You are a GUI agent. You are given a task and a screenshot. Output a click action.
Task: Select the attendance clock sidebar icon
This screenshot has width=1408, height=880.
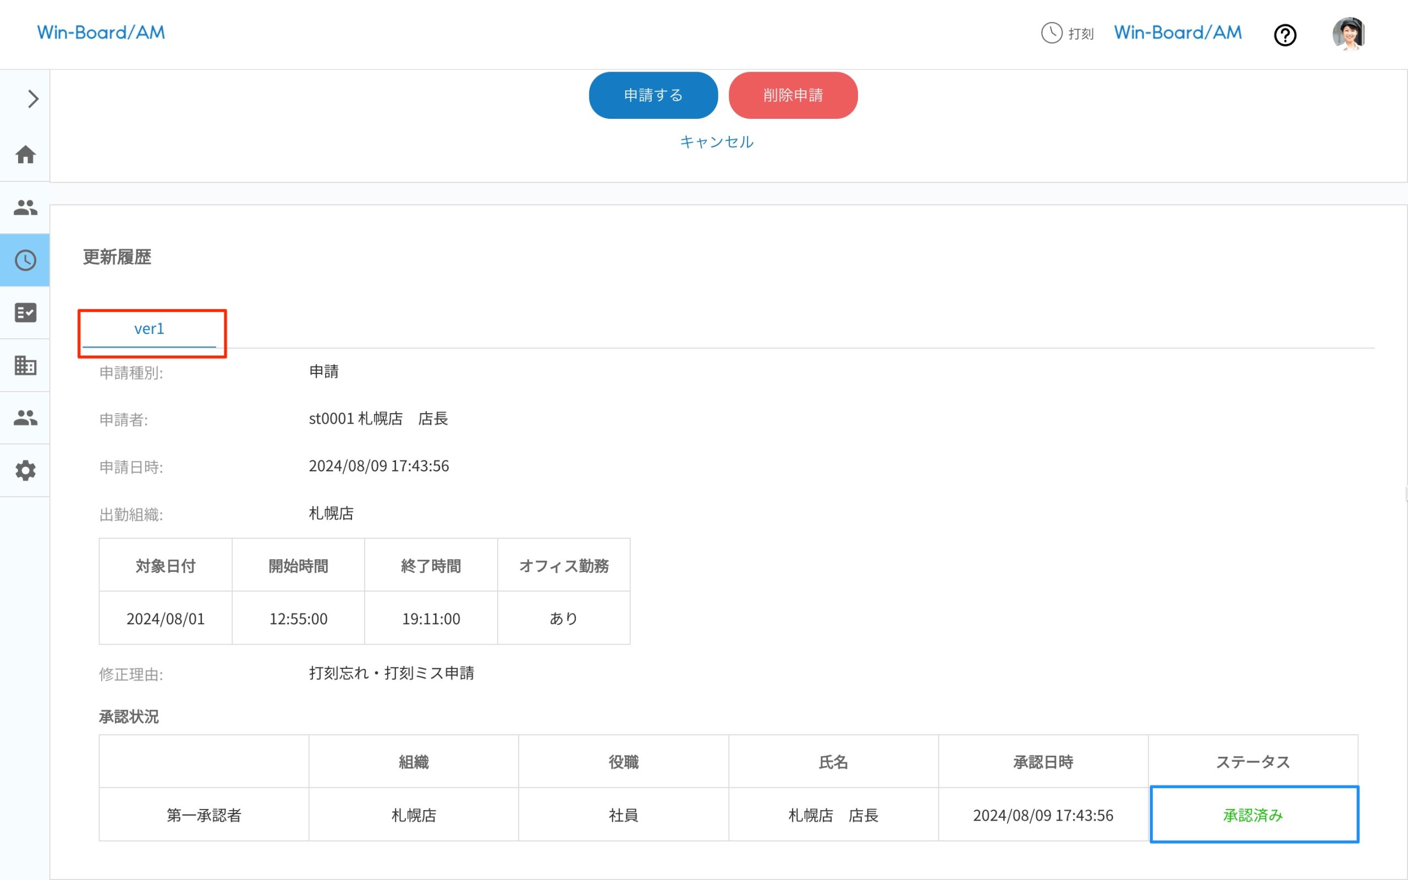[26, 260]
